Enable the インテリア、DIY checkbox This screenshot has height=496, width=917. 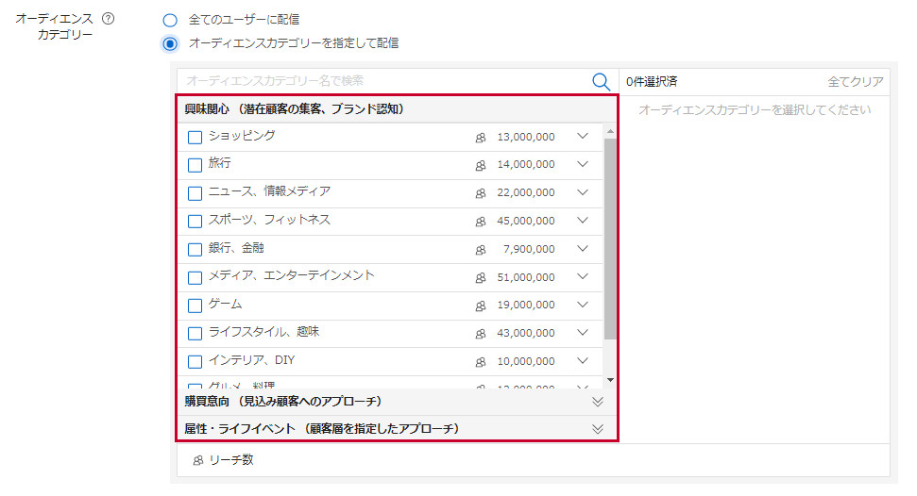195,362
